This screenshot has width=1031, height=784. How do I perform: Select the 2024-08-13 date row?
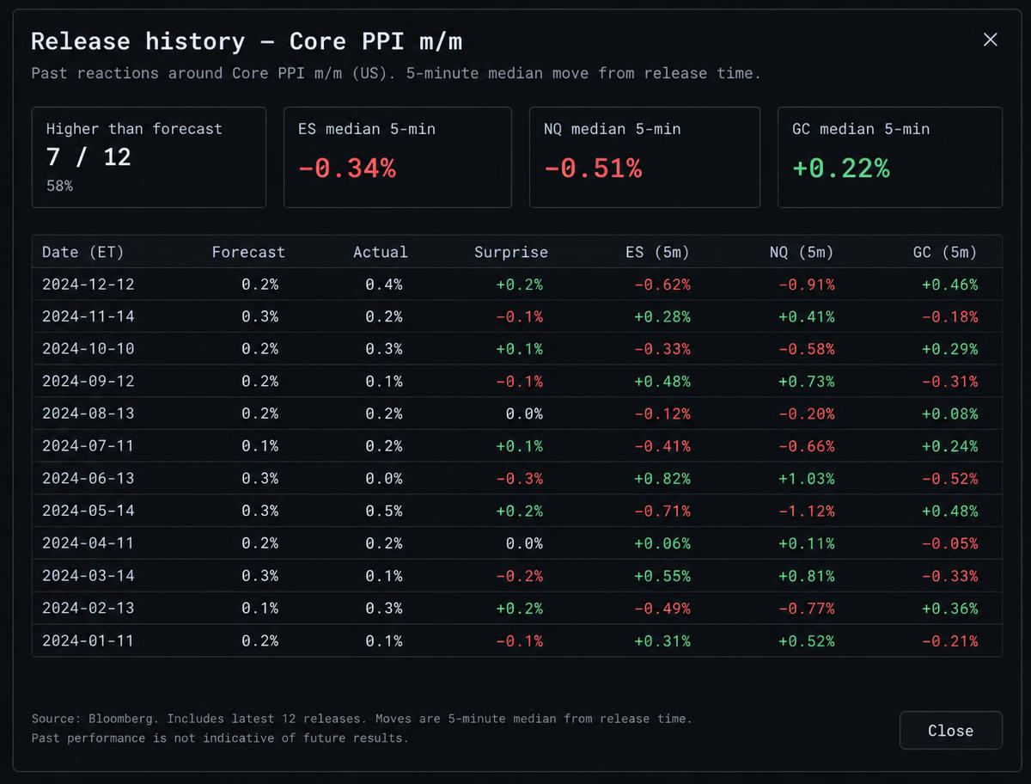pos(517,413)
